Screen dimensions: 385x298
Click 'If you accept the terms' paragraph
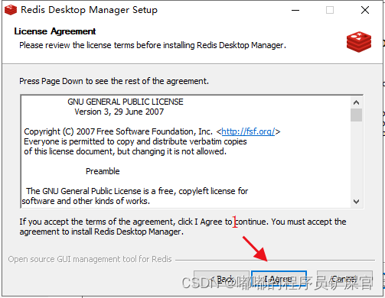pyautogui.click(x=183, y=227)
